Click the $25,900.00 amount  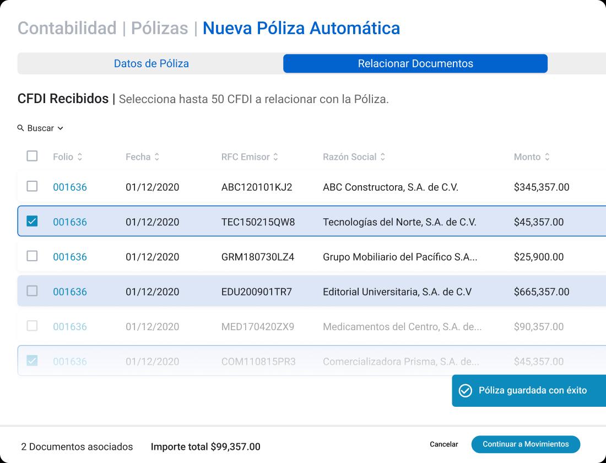539,257
